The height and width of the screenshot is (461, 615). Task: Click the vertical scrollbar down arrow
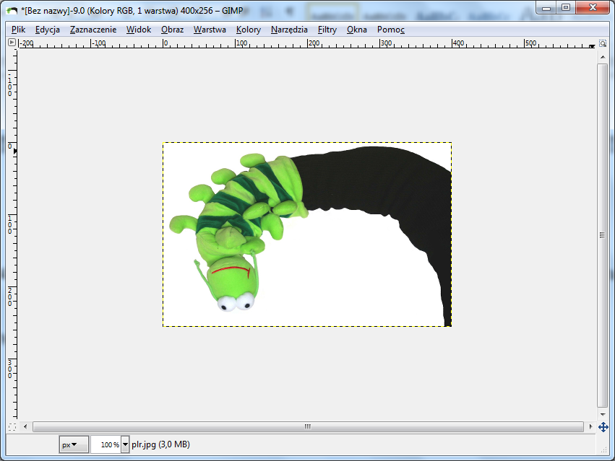(x=603, y=414)
